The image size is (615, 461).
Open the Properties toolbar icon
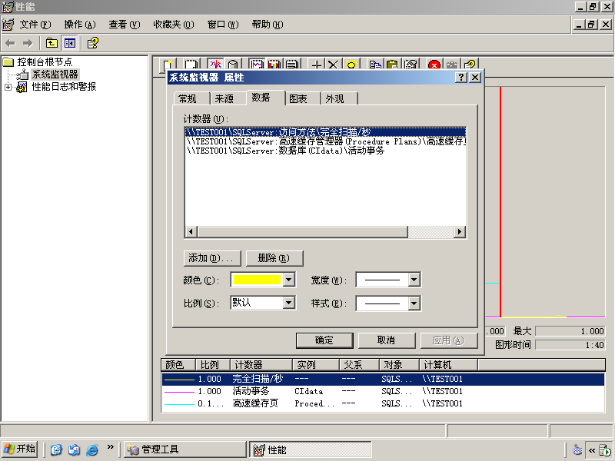[411, 64]
